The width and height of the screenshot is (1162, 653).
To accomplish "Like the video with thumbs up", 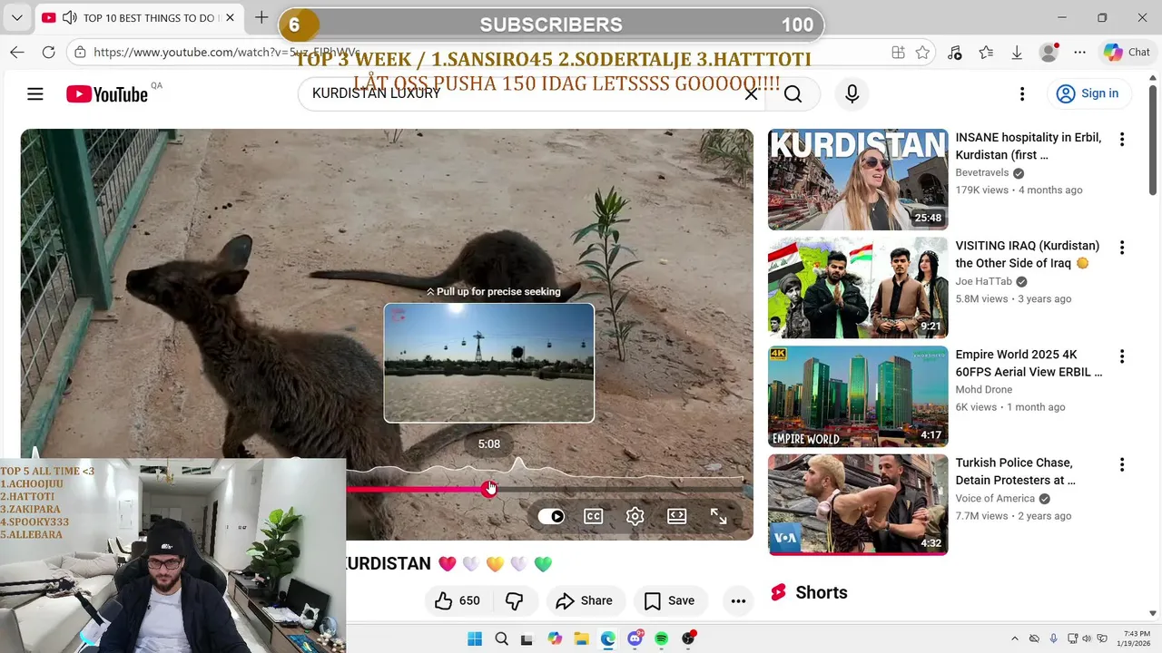I will click(457, 600).
